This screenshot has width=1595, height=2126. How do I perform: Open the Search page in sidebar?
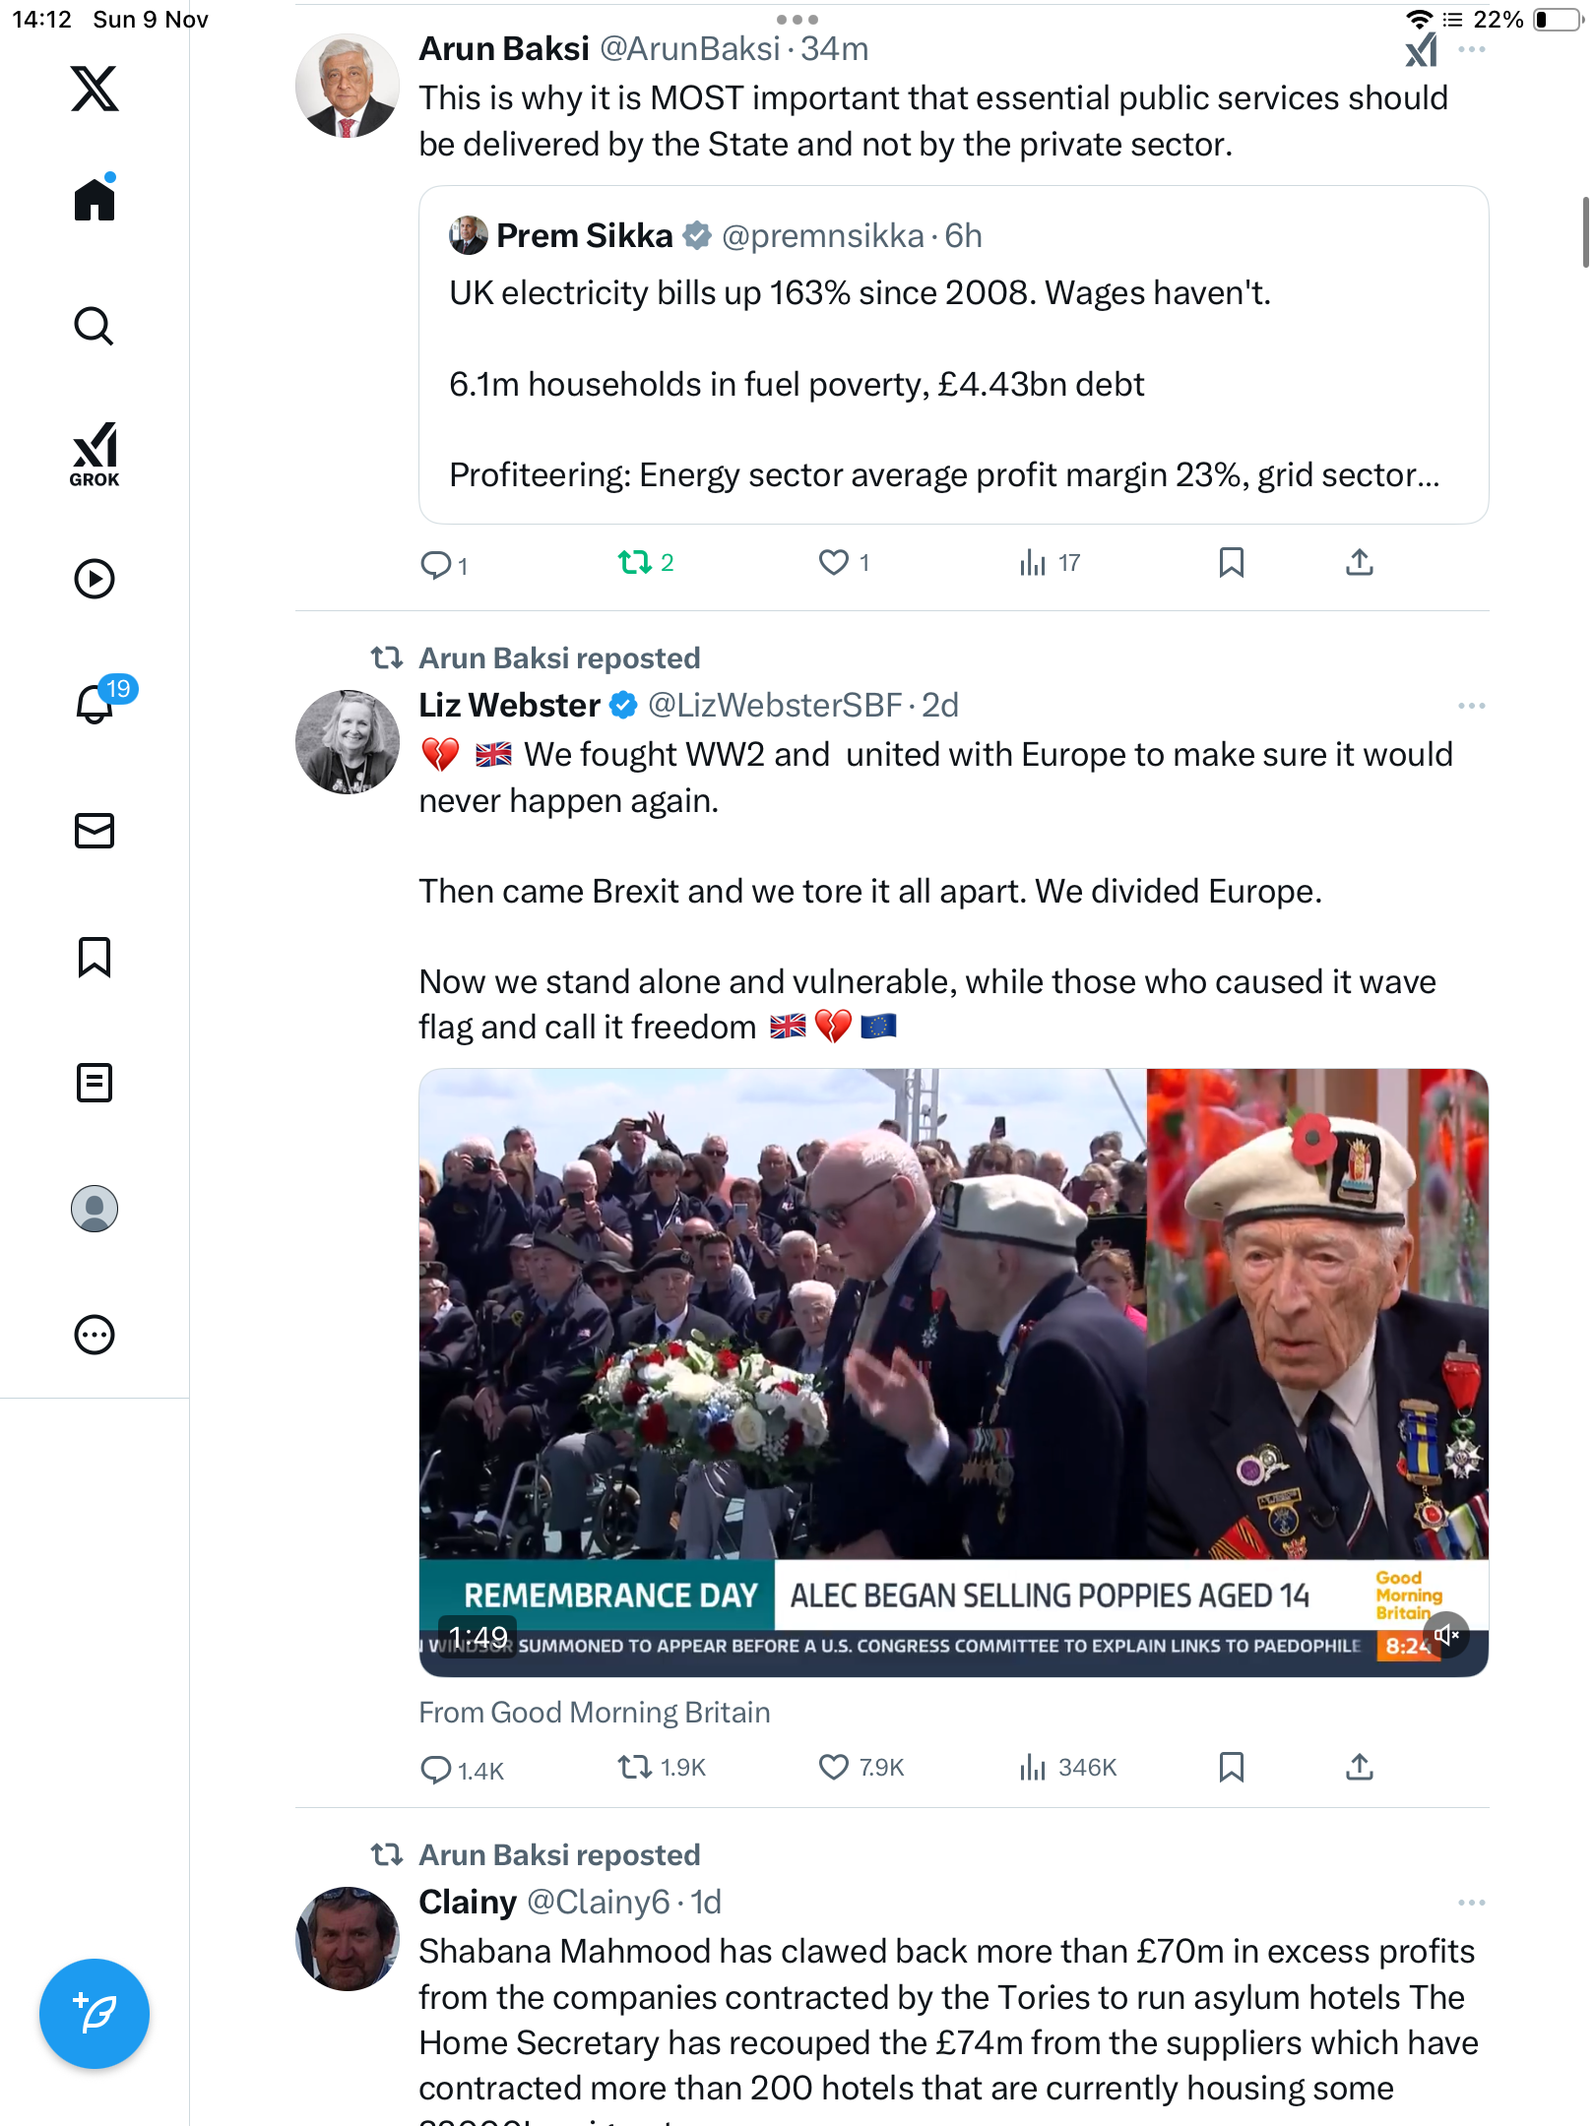pos(95,326)
